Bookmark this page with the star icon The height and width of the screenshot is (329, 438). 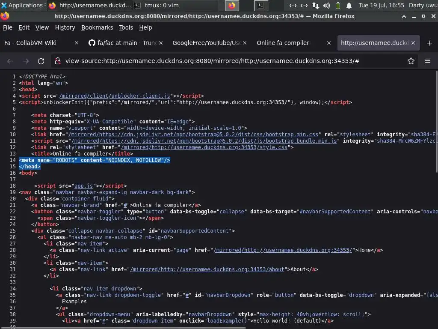411,61
